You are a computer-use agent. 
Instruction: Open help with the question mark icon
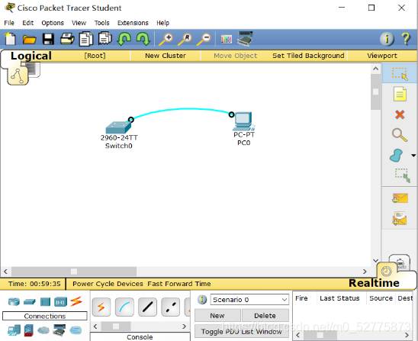click(406, 39)
